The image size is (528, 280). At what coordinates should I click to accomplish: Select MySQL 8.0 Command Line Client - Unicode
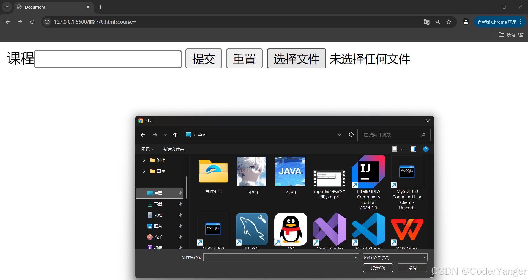click(407, 183)
